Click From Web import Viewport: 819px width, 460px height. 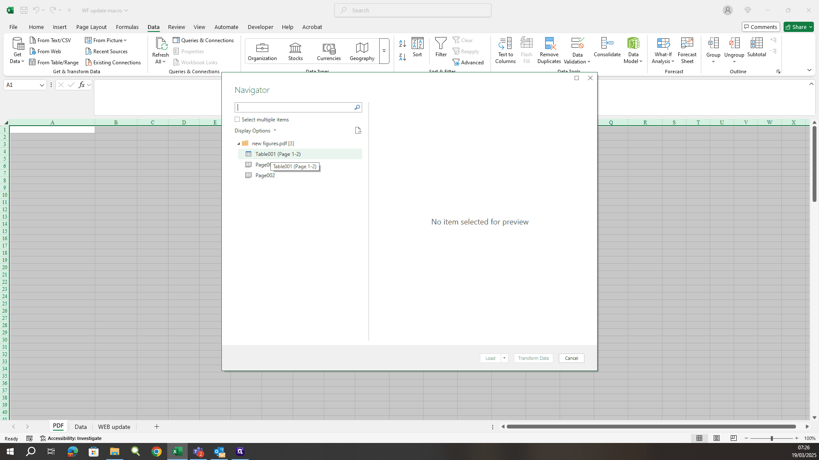point(45,51)
